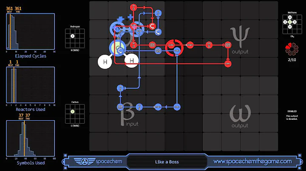The width and height of the screenshot is (306, 171).
Task: Select the red GRAB/DROP symbol next to the red SYNC ring
Action: point(152,45)
